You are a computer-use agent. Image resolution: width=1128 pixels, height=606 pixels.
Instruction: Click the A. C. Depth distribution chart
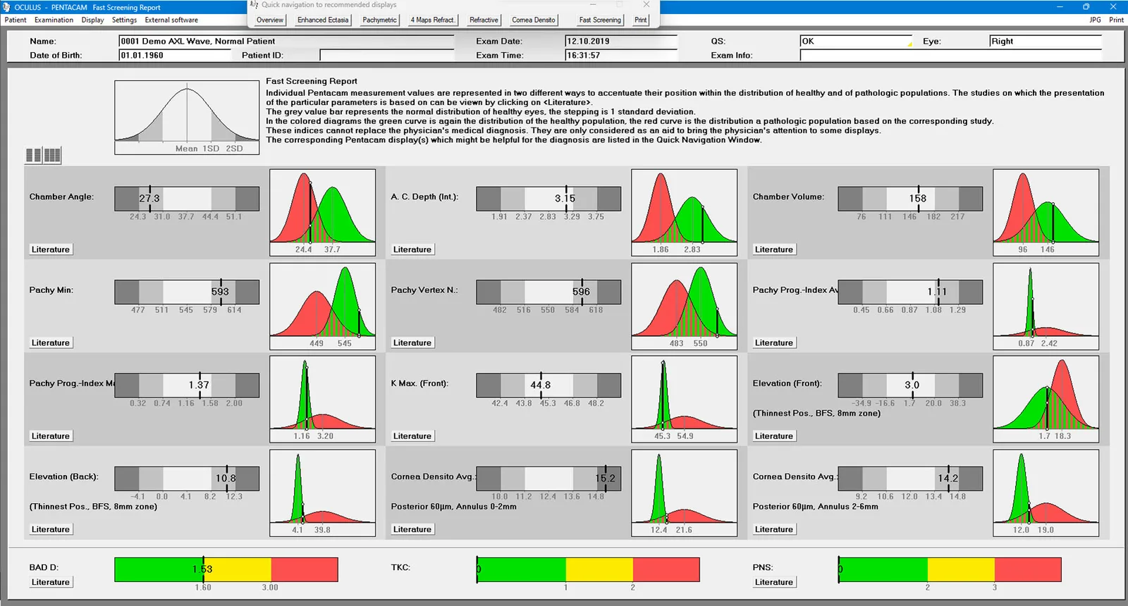685,212
